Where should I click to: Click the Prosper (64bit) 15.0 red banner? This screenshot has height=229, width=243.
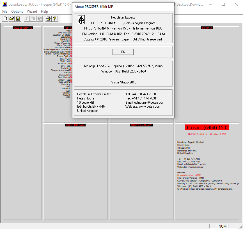pos(207,128)
